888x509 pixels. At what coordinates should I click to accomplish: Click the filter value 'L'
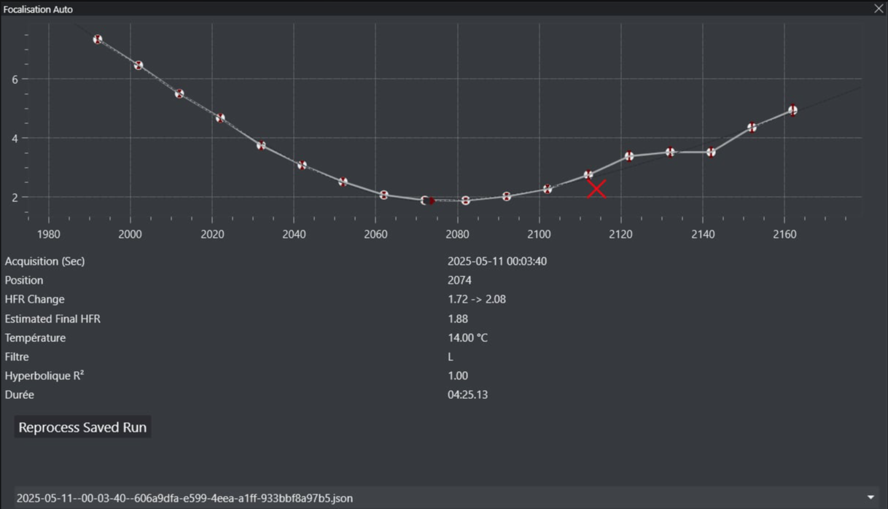point(451,357)
